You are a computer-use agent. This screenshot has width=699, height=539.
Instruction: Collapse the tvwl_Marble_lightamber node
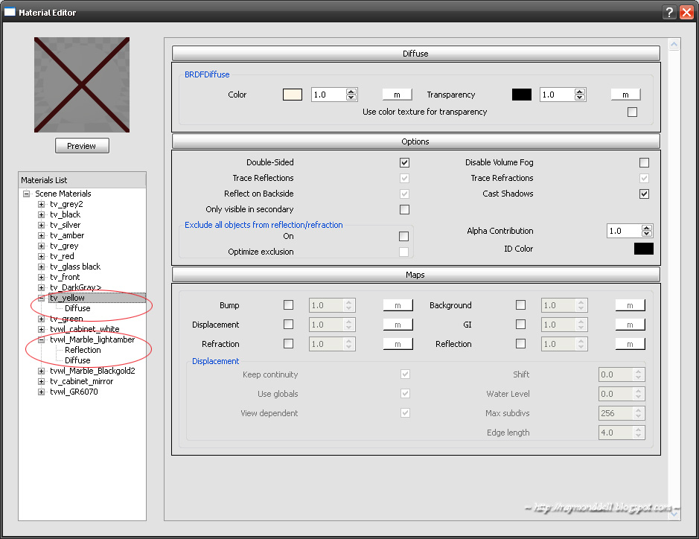pyautogui.click(x=42, y=339)
